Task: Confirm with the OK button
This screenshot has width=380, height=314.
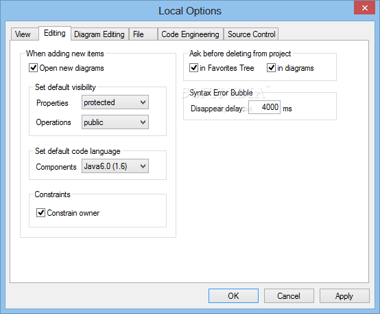Action: (233, 295)
